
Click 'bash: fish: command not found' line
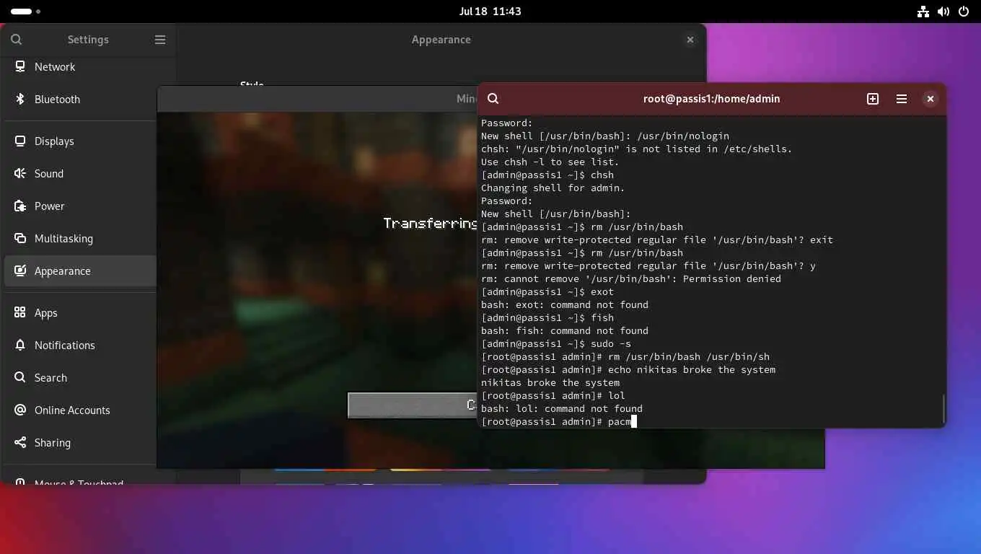coord(565,330)
